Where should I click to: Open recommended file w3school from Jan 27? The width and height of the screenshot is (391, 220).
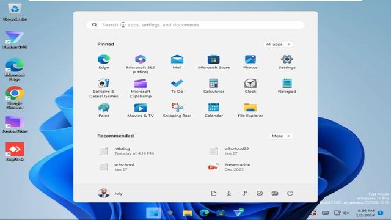point(117,167)
